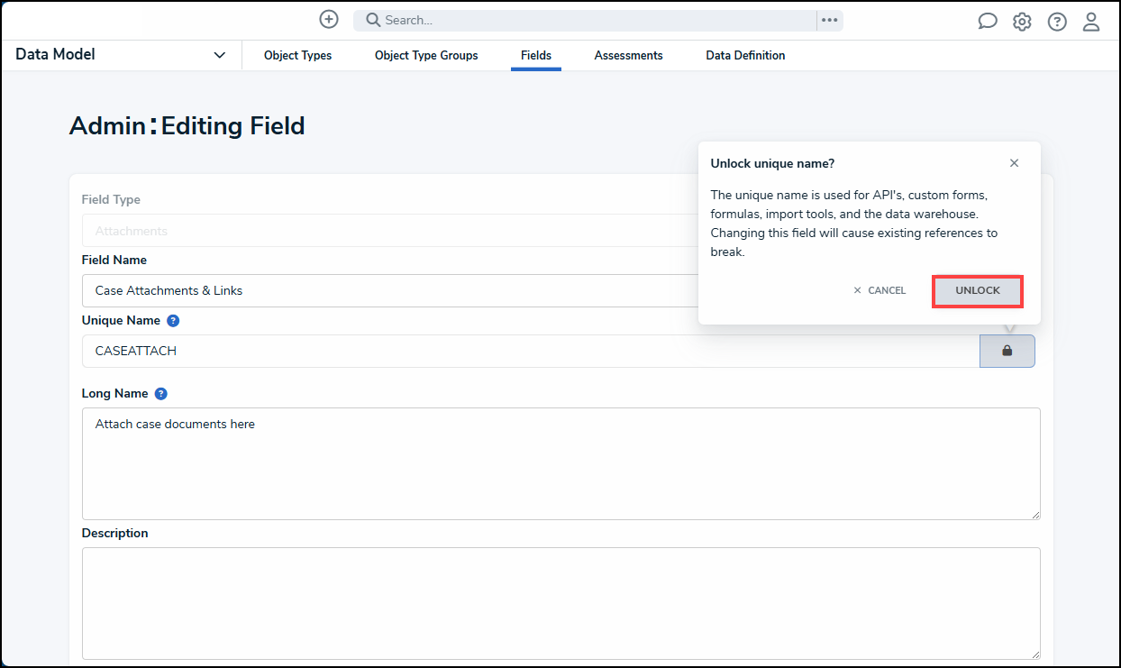Open the search options ellipsis
This screenshot has width=1121, height=668.
click(x=829, y=20)
